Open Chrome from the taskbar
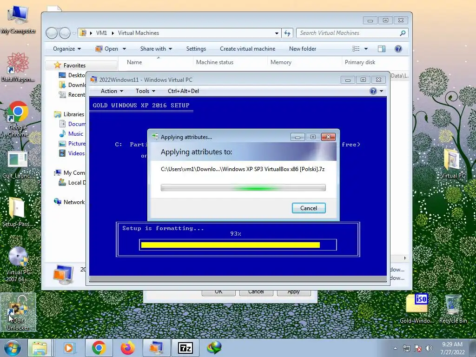The height and width of the screenshot is (357, 476). (99, 348)
